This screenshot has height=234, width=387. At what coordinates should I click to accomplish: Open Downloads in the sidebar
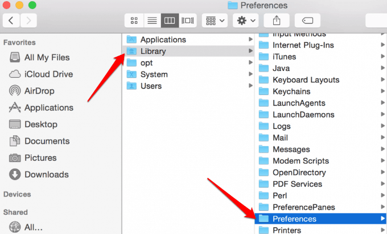(x=39, y=174)
